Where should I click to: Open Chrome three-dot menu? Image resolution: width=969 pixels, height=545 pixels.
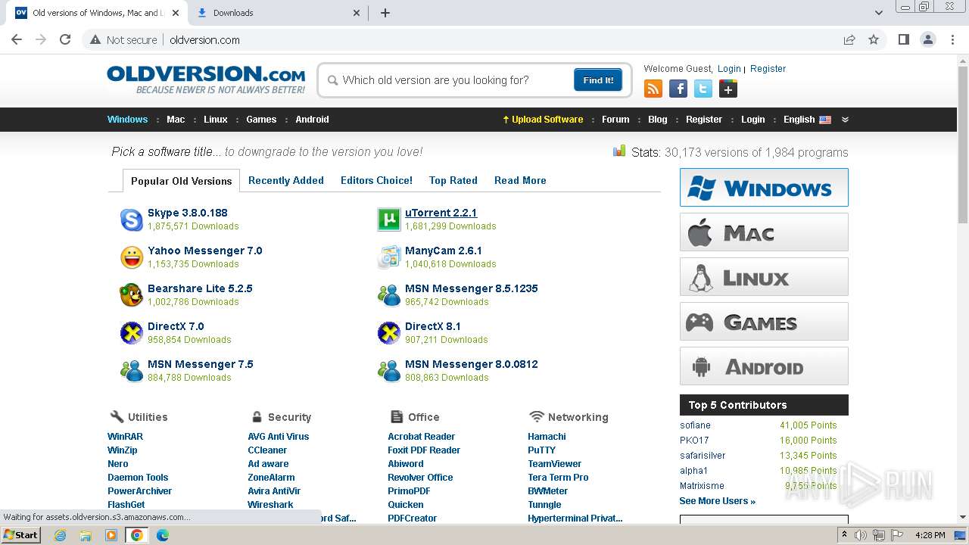pos(953,39)
